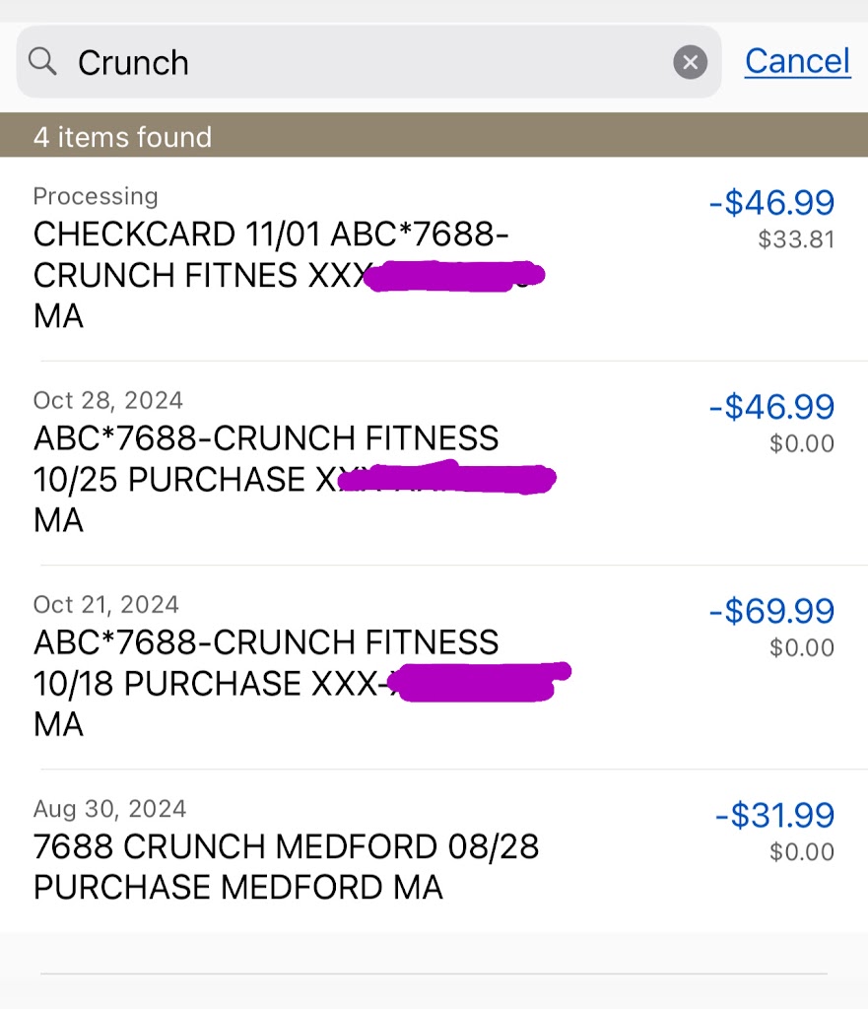The image size is (868, 1009).
Task: Clear the search text with the X icon
Action: click(x=690, y=63)
